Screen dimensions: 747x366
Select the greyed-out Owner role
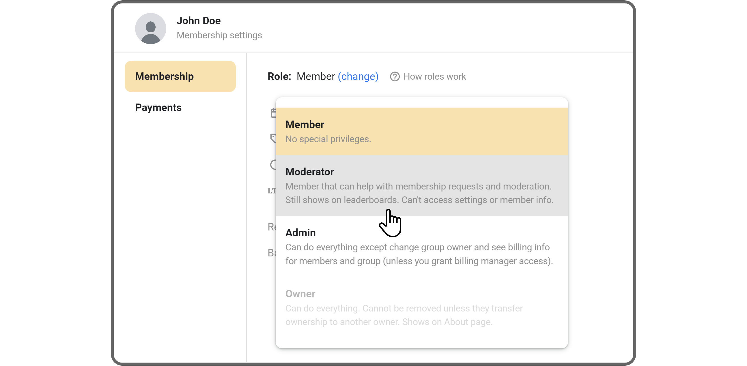(x=300, y=294)
